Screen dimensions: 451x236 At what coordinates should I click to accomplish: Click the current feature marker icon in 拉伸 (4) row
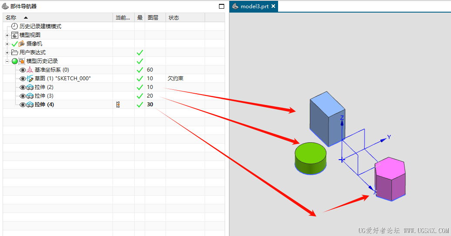click(118, 105)
